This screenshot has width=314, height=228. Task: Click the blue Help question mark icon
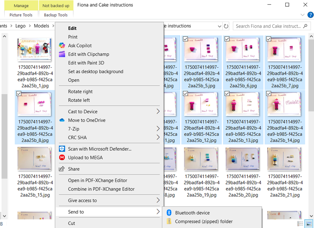tap(310, 15)
